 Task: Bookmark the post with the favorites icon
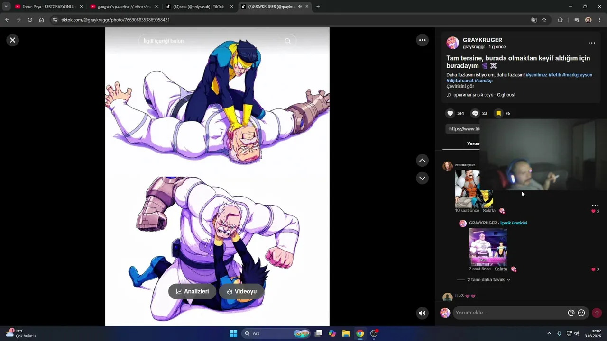pyautogui.click(x=498, y=113)
